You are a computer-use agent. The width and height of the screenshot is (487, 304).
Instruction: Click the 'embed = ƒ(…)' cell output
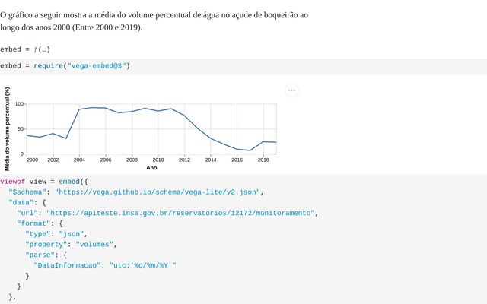pos(25,49)
